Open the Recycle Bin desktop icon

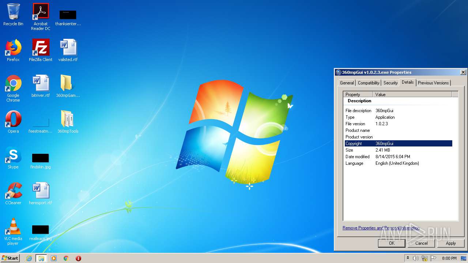tap(13, 15)
